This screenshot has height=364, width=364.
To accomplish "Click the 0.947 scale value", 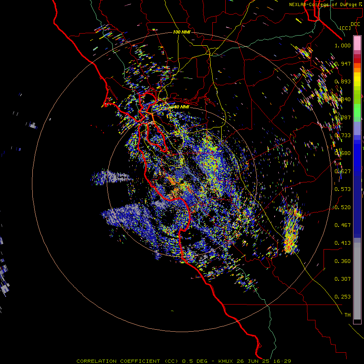I will pyautogui.click(x=343, y=63).
